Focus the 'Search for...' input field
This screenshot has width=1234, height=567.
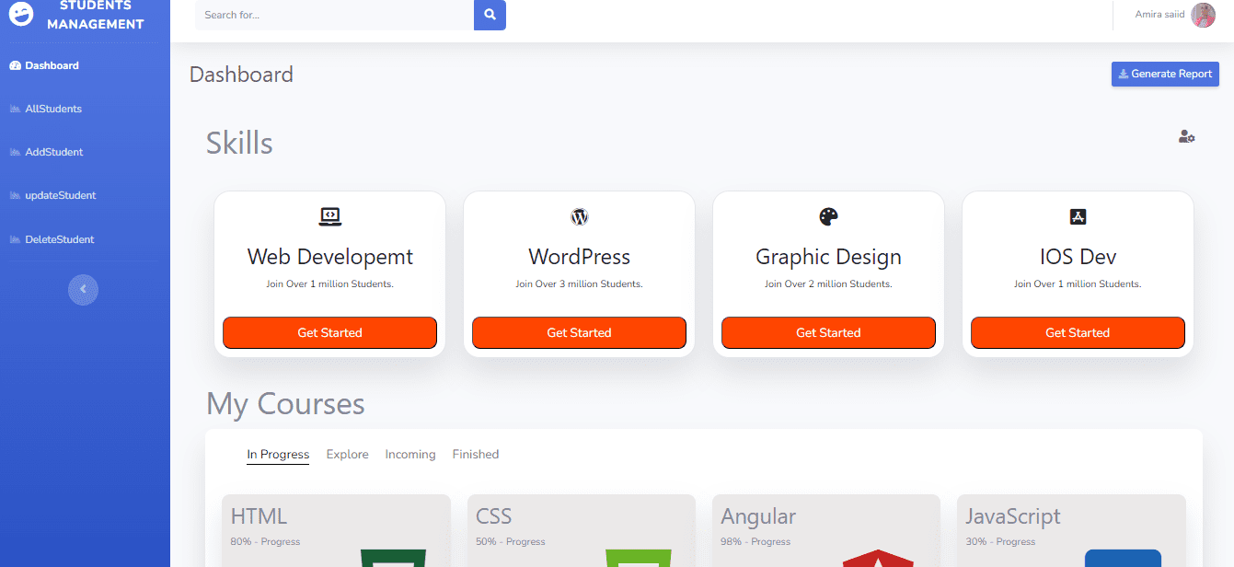(334, 15)
